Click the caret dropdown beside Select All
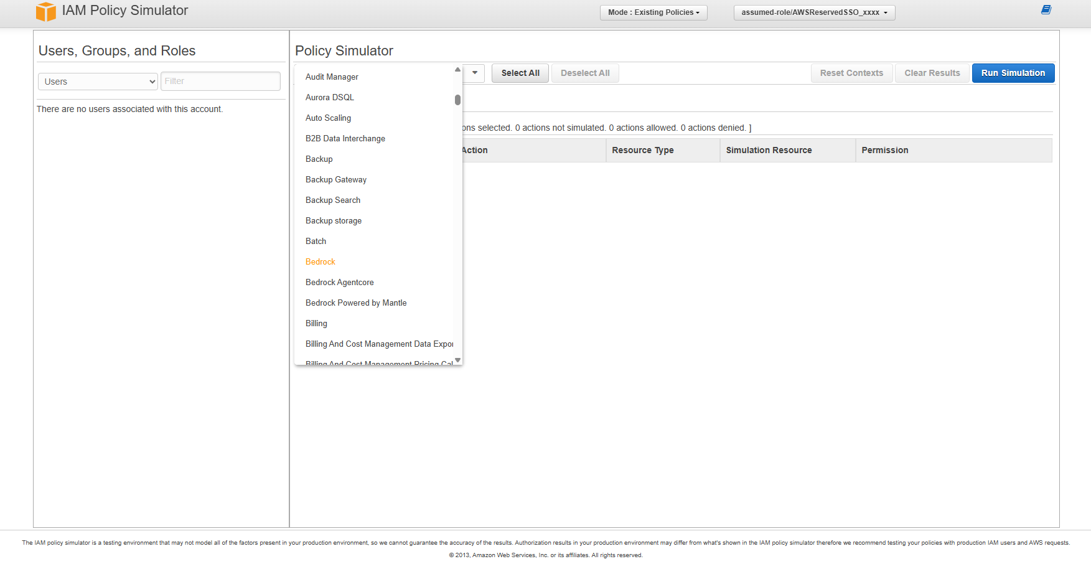1091x564 pixels. tap(474, 73)
